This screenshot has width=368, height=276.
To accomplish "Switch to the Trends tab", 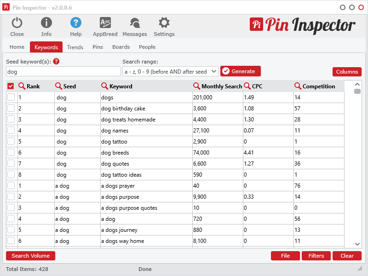I will (75, 47).
